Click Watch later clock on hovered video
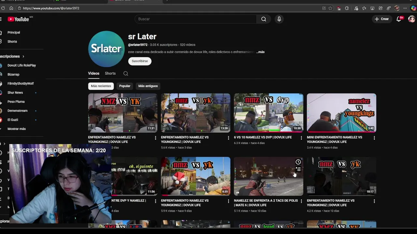Screen dimensions: 417x234 (x=298, y=162)
